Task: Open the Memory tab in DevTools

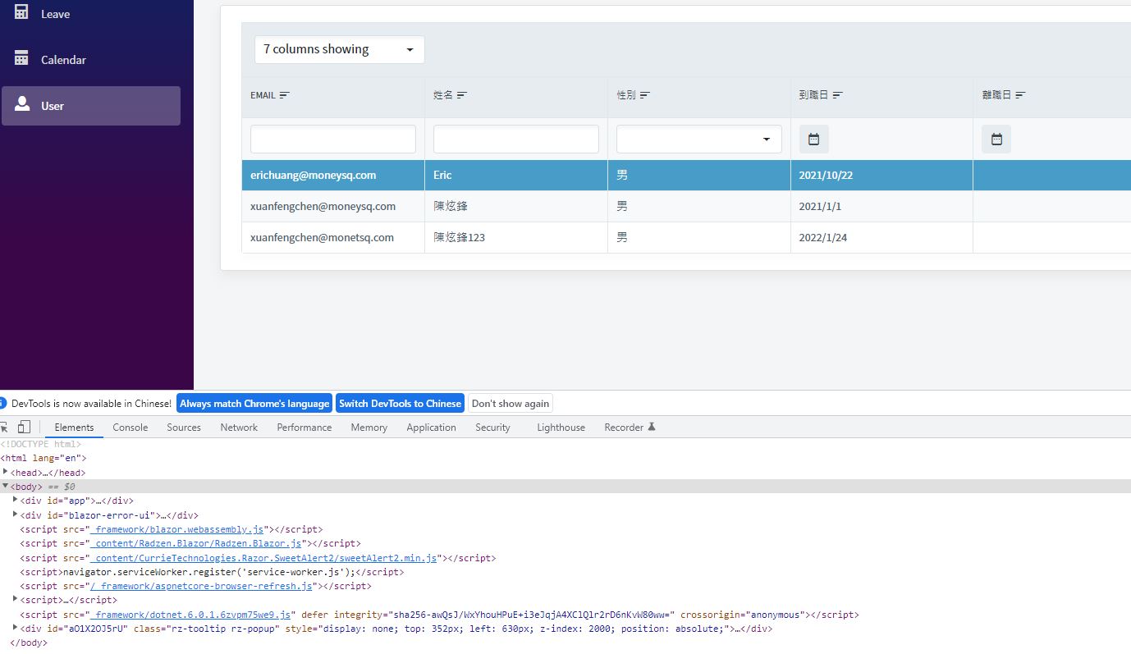Action: pos(369,428)
